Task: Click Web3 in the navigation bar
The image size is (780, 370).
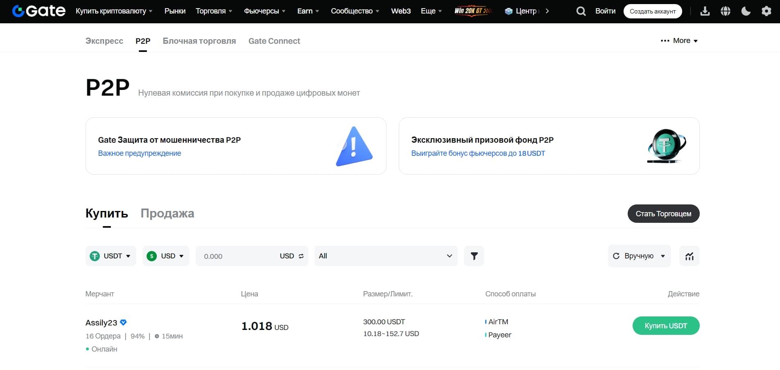Action: [x=401, y=11]
